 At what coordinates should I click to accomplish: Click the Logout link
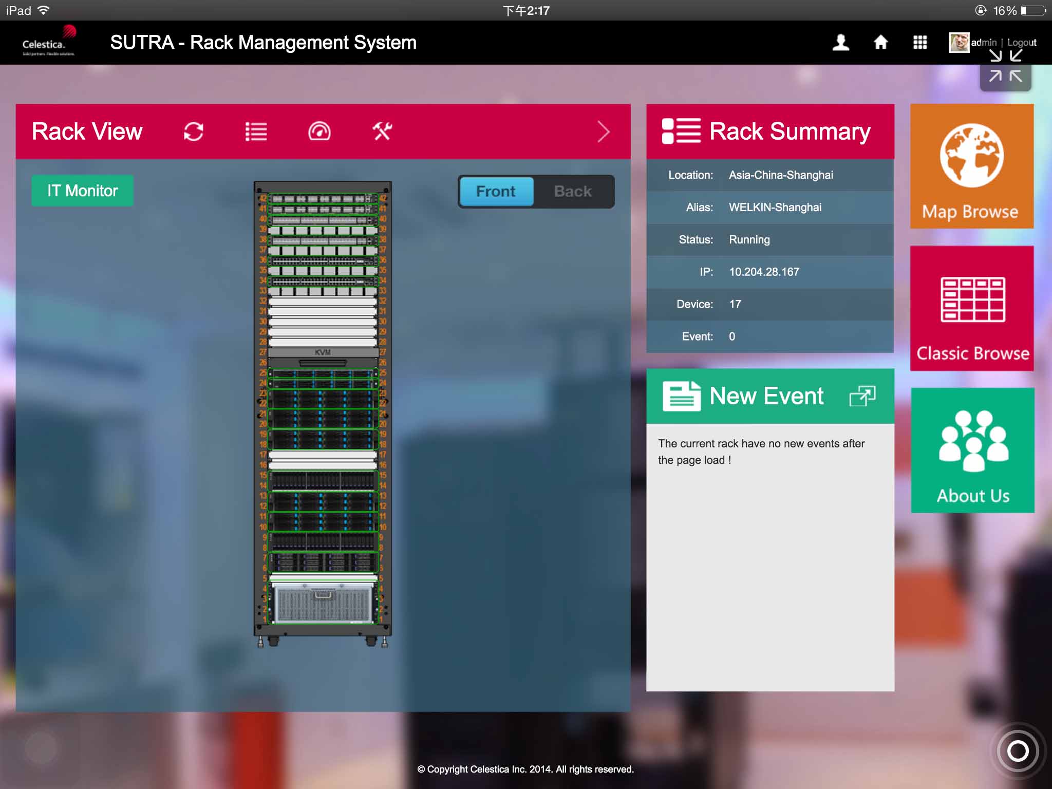click(1022, 42)
